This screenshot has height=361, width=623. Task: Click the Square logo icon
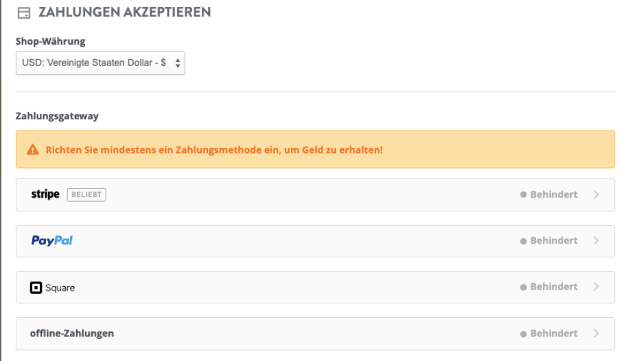[x=36, y=288]
